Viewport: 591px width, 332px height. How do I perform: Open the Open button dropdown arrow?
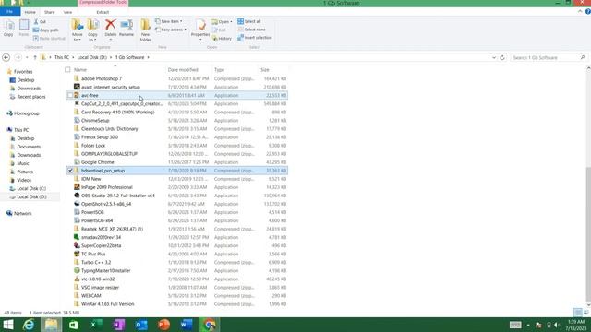[231, 22]
